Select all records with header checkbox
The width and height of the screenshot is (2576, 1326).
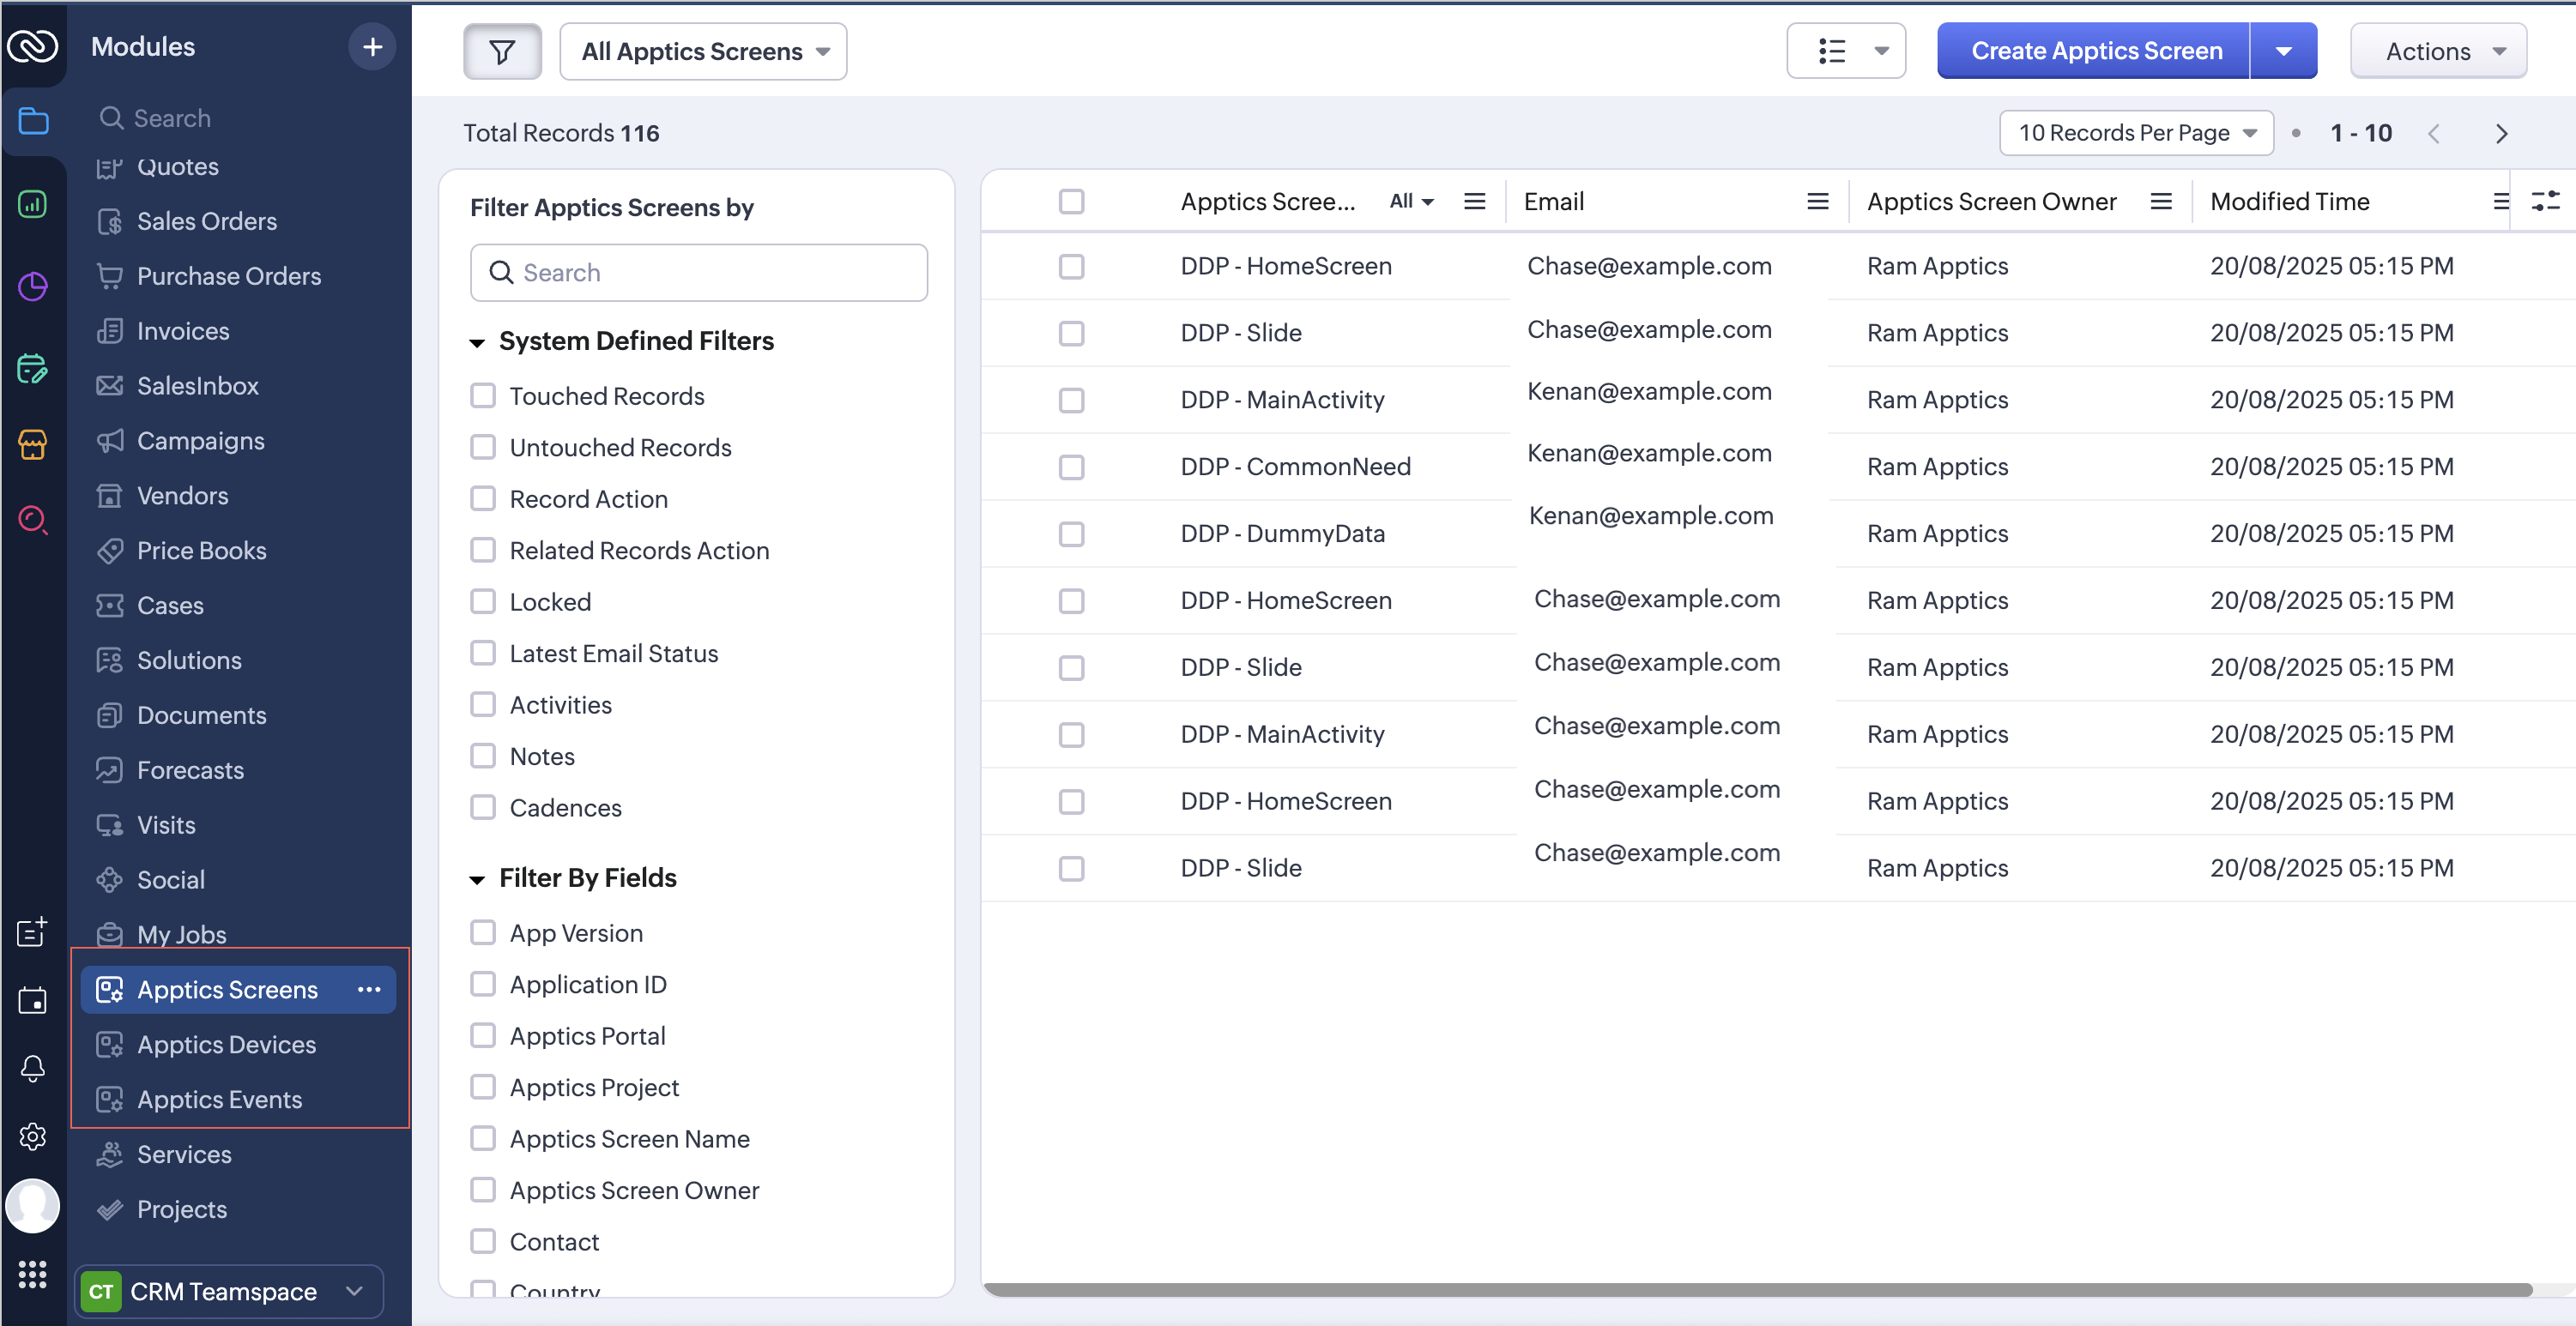click(x=1071, y=202)
